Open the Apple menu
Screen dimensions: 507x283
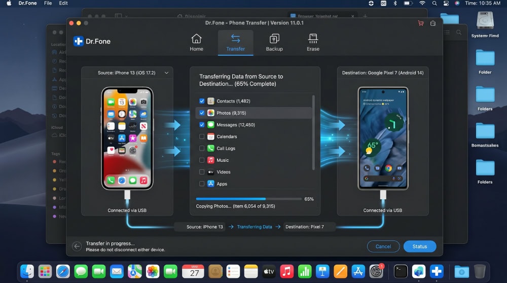(9, 3)
